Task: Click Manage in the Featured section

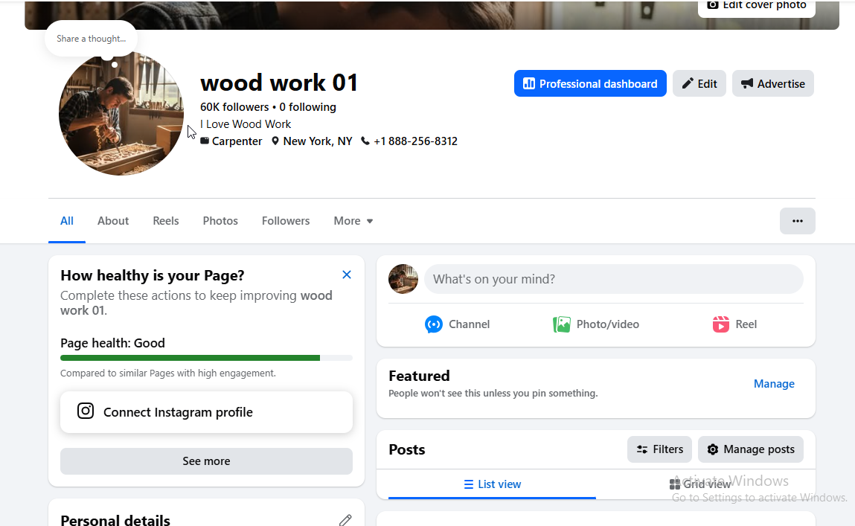Action: pos(774,384)
